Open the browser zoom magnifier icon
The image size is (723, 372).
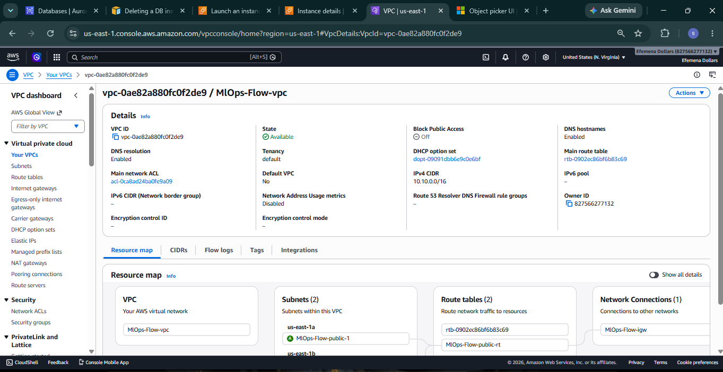[621, 33]
